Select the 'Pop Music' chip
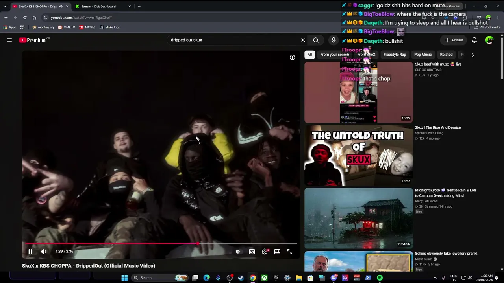Screen dimensions: 504x283 click(x=423, y=55)
